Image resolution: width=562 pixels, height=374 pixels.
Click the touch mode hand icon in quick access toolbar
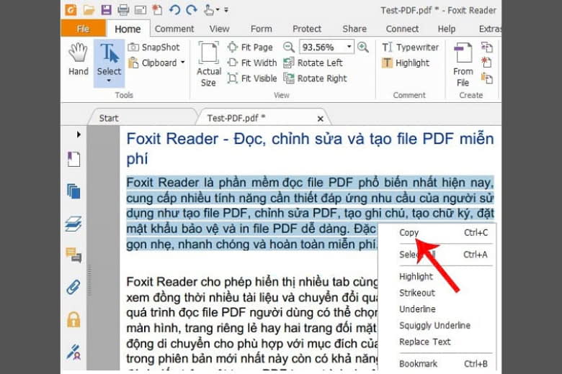point(209,10)
